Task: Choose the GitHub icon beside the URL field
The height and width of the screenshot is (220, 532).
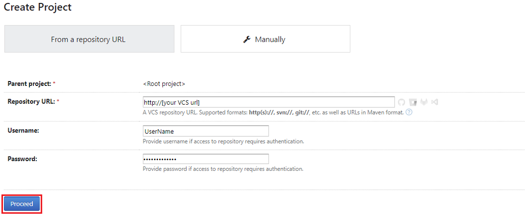Action: [x=402, y=102]
